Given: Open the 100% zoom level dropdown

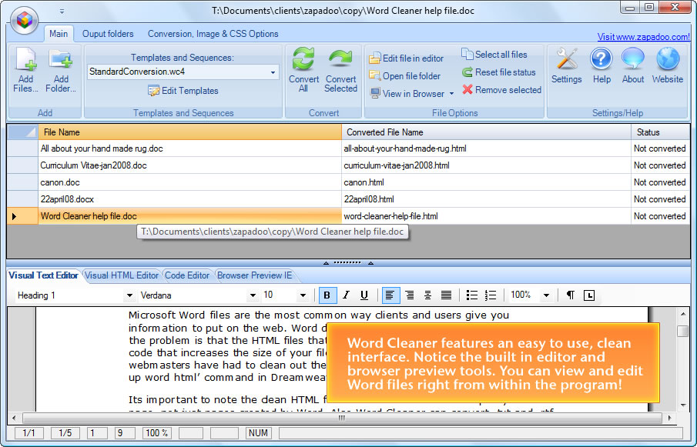Looking at the screenshot, I should click(x=546, y=295).
